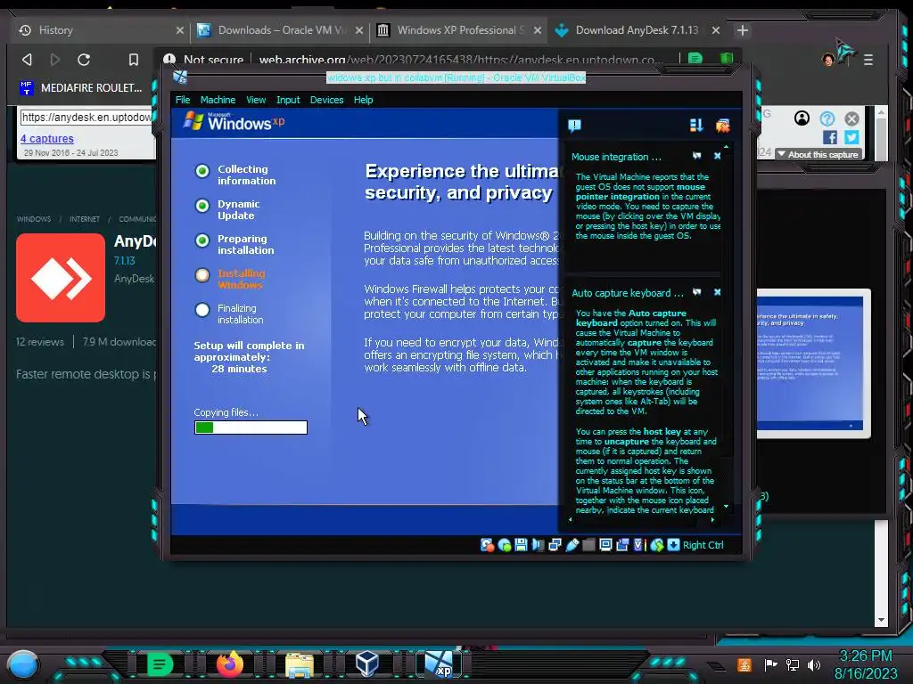Open the VirtualBox Devices menu
The width and height of the screenshot is (913, 684).
point(326,100)
